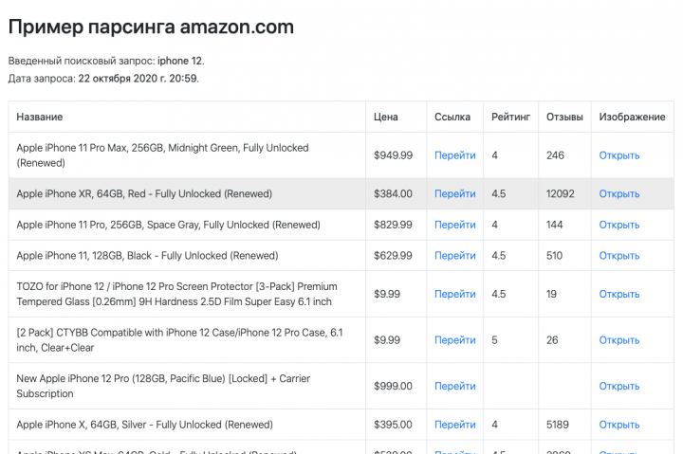Viewport: 683px width, 454px height.
Task: Select the Отзывы column header
Action: coord(564,117)
